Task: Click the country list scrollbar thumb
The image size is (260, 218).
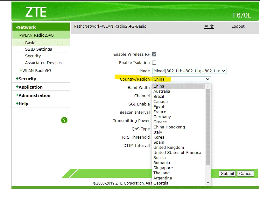Action: pyautogui.click(x=208, y=127)
